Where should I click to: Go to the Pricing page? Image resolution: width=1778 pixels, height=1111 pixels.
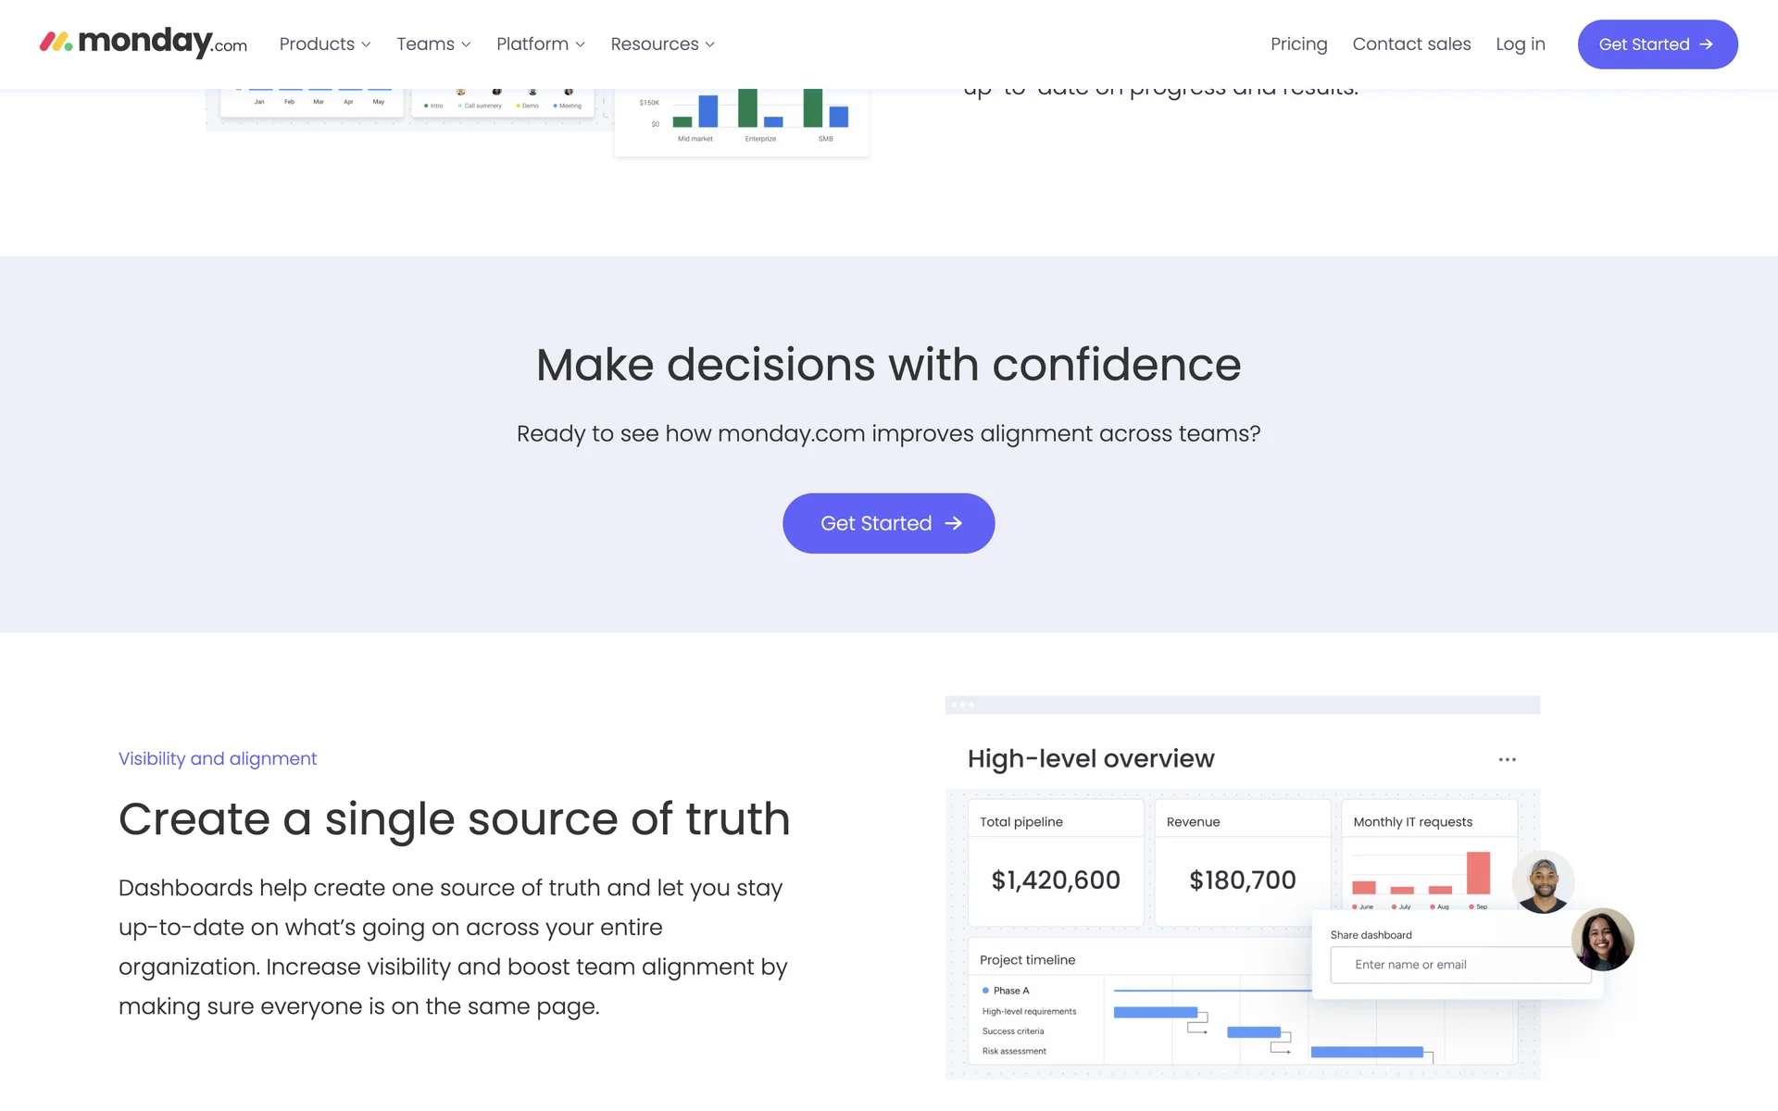coord(1298,44)
